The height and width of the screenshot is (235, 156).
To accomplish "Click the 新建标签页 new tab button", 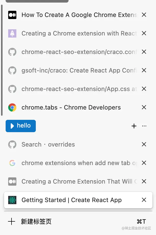I will pyautogui.click(x=36, y=222).
